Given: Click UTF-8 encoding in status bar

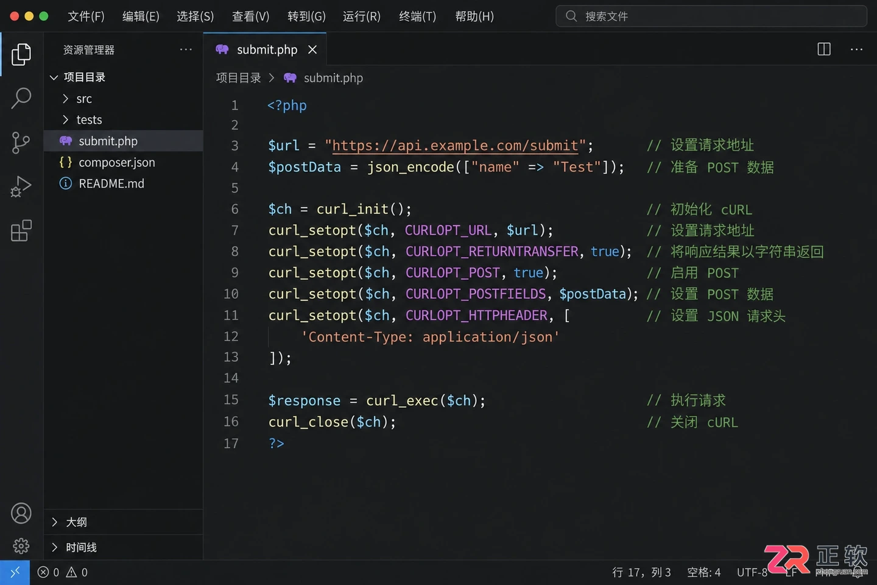Looking at the screenshot, I should pos(752,572).
